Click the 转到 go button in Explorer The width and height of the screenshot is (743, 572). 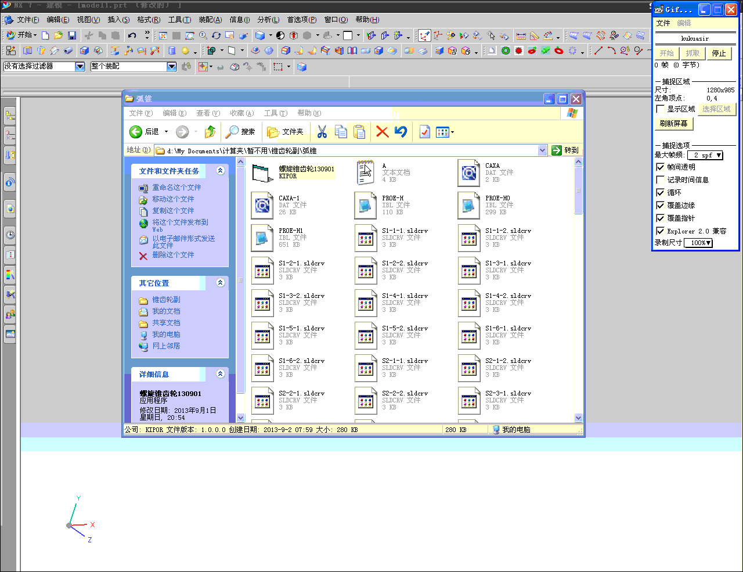565,150
